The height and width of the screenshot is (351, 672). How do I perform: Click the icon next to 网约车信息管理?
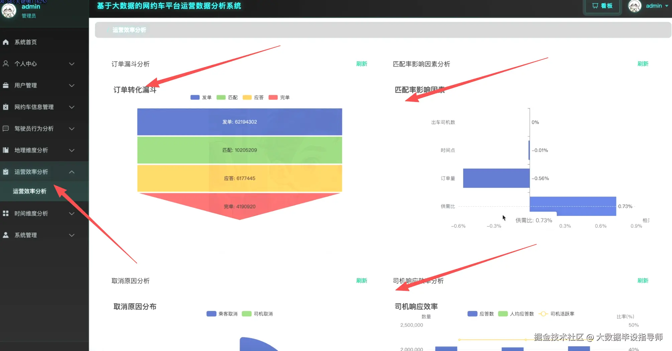6,107
